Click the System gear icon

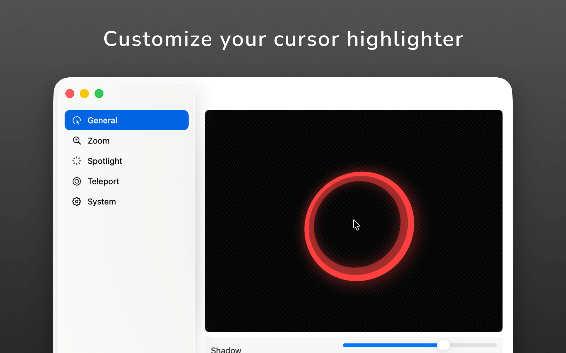pos(77,202)
